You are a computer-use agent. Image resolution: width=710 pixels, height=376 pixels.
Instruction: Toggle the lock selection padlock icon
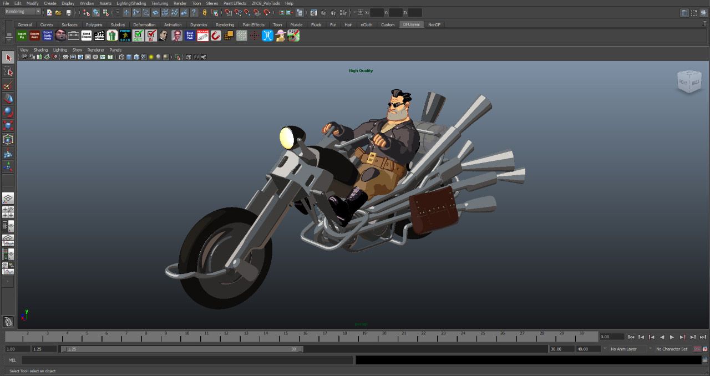[x=205, y=12]
